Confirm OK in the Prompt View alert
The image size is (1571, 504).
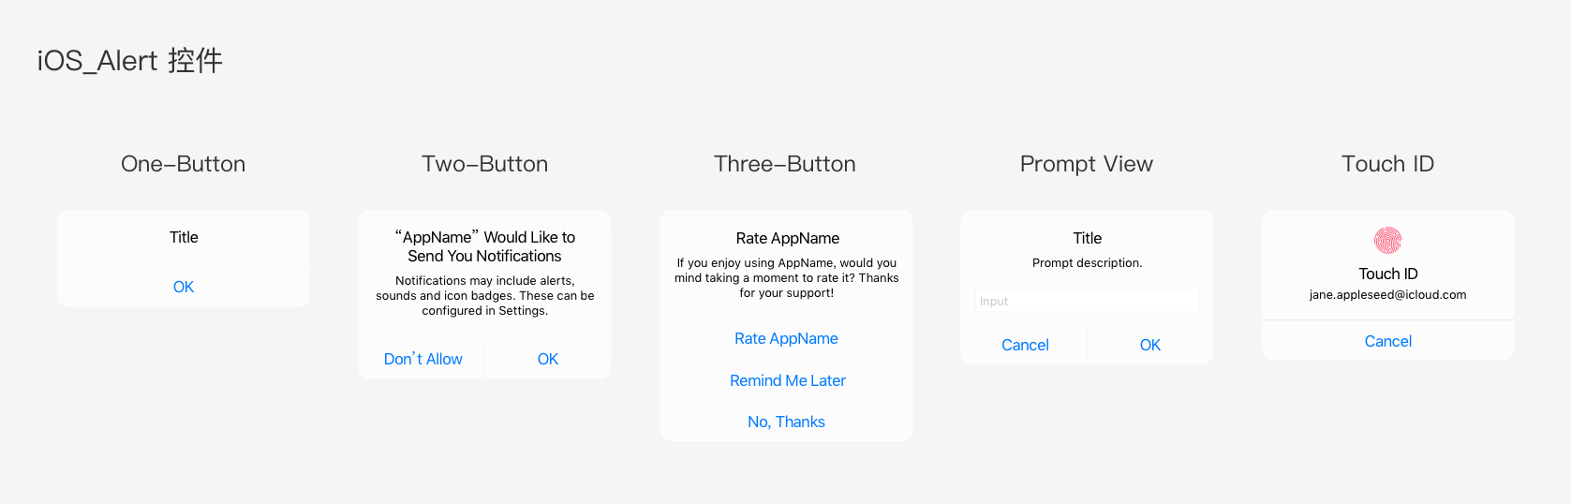point(1149,345)
